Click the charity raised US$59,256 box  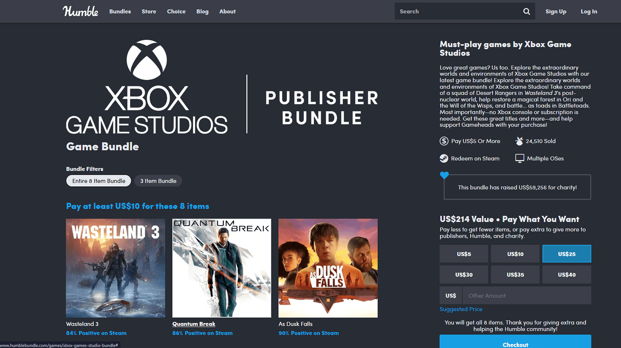click(517, 187)
